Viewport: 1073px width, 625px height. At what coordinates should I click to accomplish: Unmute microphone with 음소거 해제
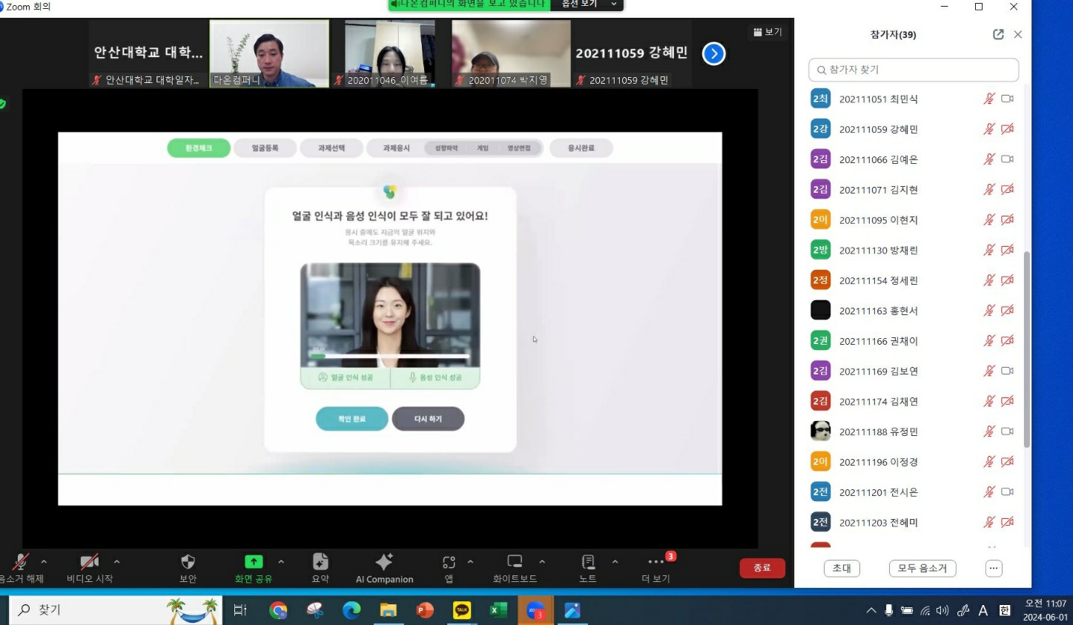coord(21,562)
